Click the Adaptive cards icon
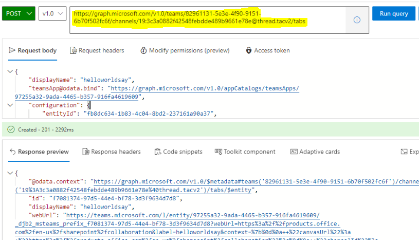Image resolution: width=419 pixels, height=244 pixels. pyautogui.click(x=294, y=152)
